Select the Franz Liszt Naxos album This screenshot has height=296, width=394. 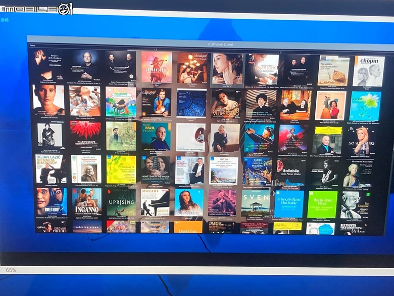pyautogui.click(x=86, y=169)
